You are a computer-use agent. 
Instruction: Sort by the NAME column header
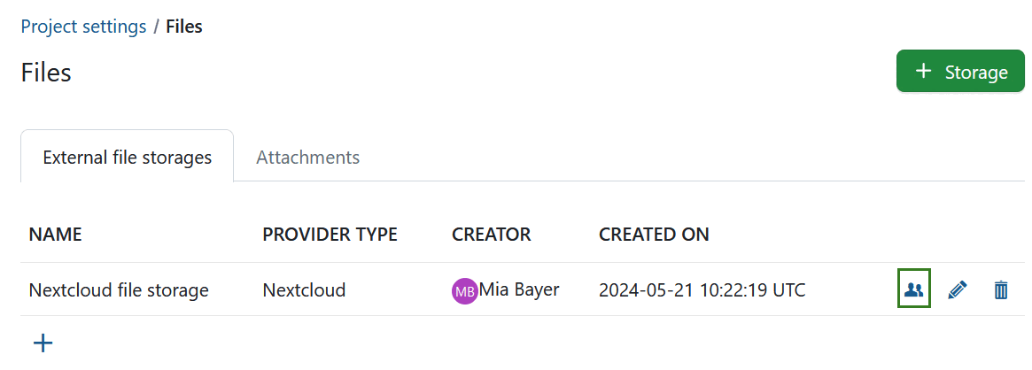pos(55,235)
